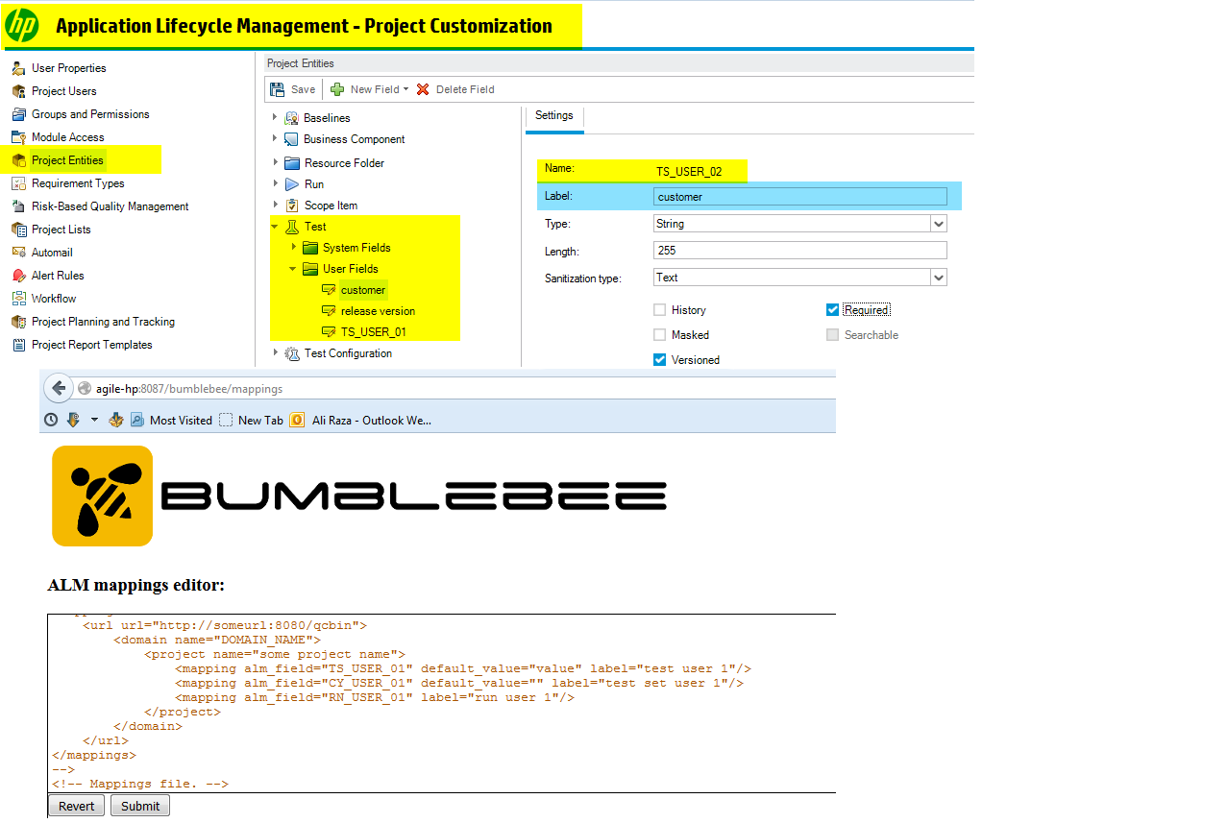Uncheck the Versioned checkbox
1228x823 pixels.
tap(659, 360)
